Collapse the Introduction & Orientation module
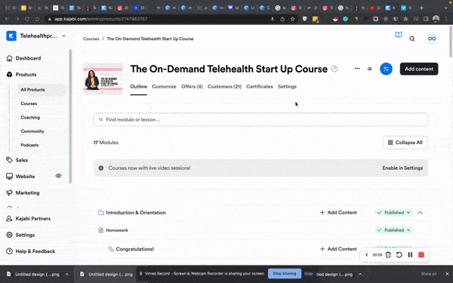The width and height of the screenshot is (453, 283). coord(421,213)
